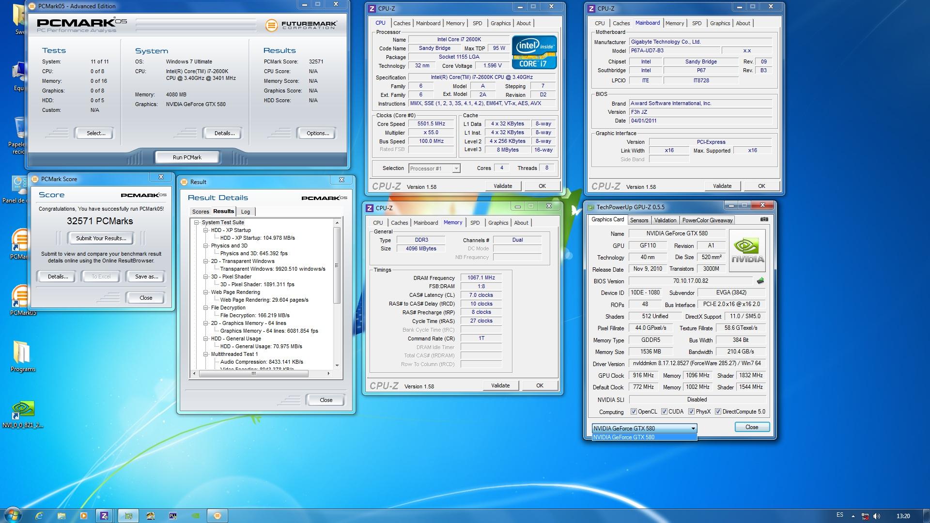The image size is (930, 523).
Task: Select the Papelera recycle bin desktop icon
Action: pos(18,136)
